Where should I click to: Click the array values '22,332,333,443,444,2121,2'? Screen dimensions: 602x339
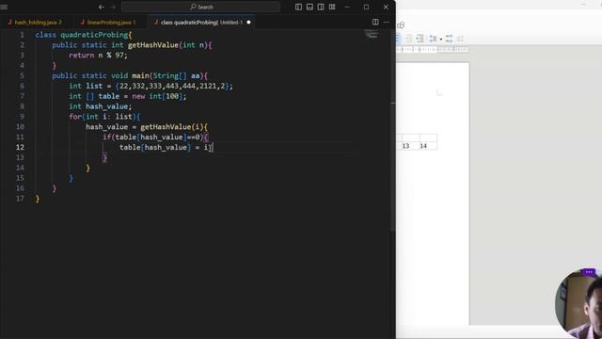click(x=172, y=86)
